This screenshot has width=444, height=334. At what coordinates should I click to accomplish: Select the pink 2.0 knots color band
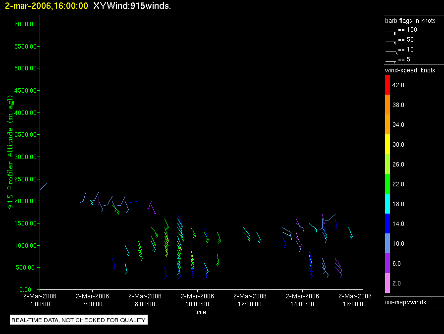387,283
